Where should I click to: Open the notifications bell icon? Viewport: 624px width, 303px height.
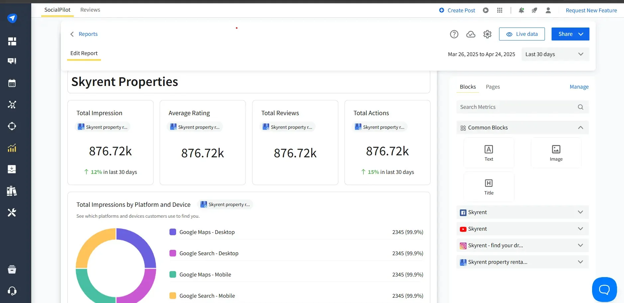click(x=521, y=10)
